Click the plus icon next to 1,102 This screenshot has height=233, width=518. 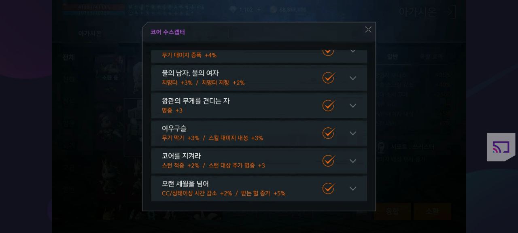click(x=259, y=10)
